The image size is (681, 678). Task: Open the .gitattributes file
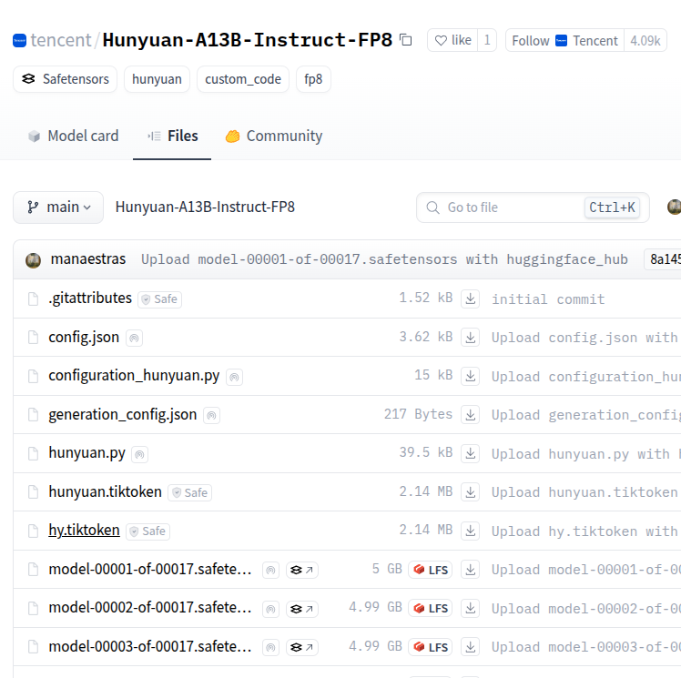(x=90, y=299)
